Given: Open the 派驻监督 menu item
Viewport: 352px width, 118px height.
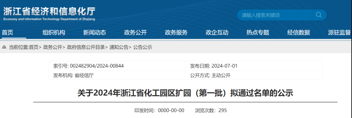Looking at the screenshot, I should (x=339, y=33).
